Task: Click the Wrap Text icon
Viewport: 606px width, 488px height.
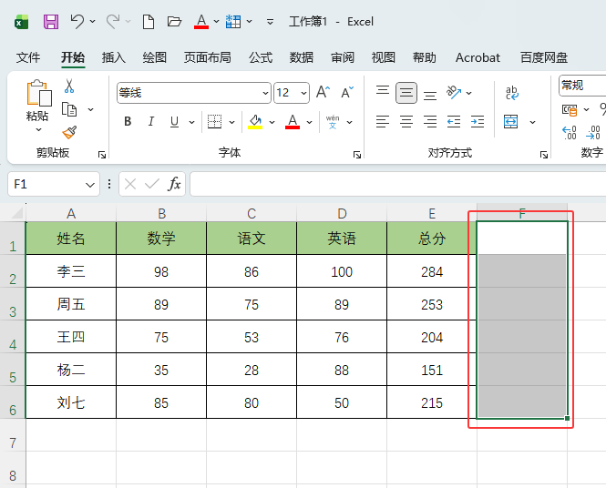Action: tap(512, 93)
